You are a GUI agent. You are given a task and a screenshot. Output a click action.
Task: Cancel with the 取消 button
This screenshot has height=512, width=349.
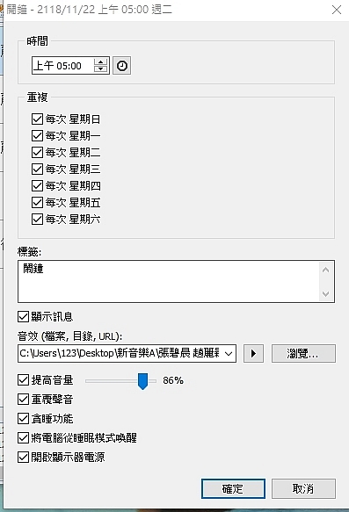(303, 488)
